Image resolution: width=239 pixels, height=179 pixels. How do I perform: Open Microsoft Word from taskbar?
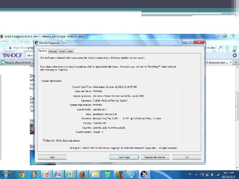pyautogui.click(x=58, y=174)
